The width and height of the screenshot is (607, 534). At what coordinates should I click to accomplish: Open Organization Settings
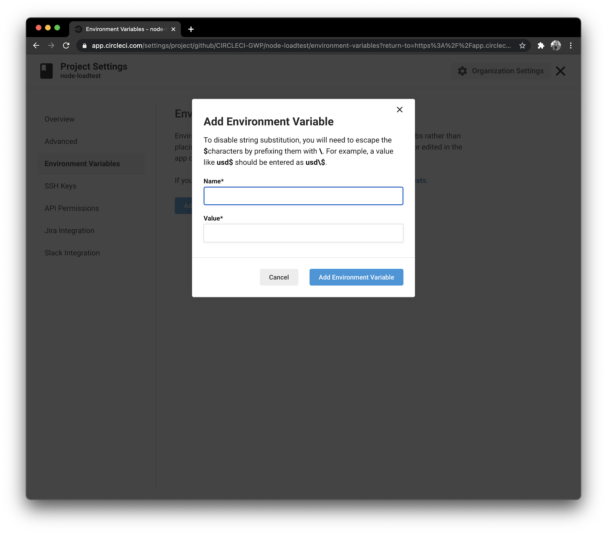501,71
